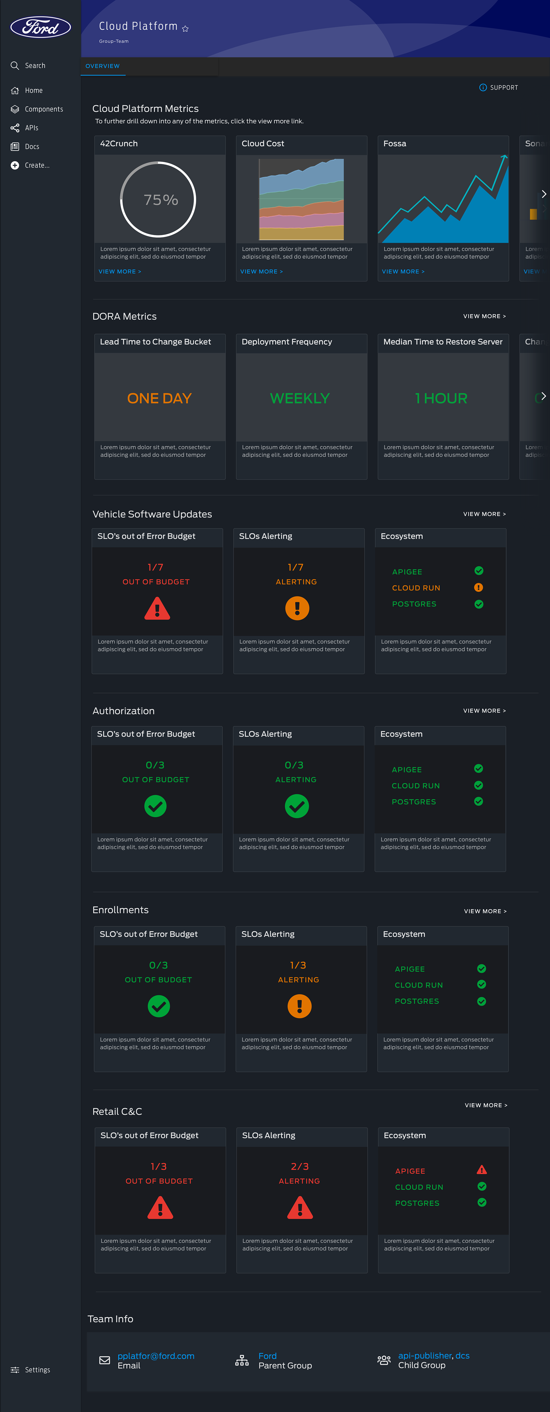550x1412 pixels.
Task: Click APIGEE in Retail C&C ecosystem
Action: click(x=410, y=1171)
